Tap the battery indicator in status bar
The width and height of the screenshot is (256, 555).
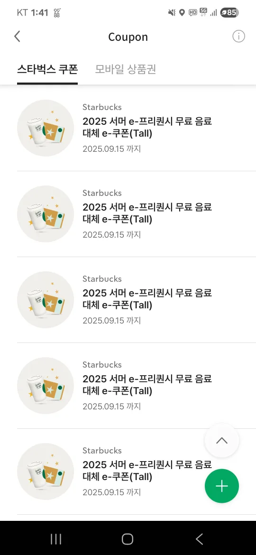click(229, 13)
